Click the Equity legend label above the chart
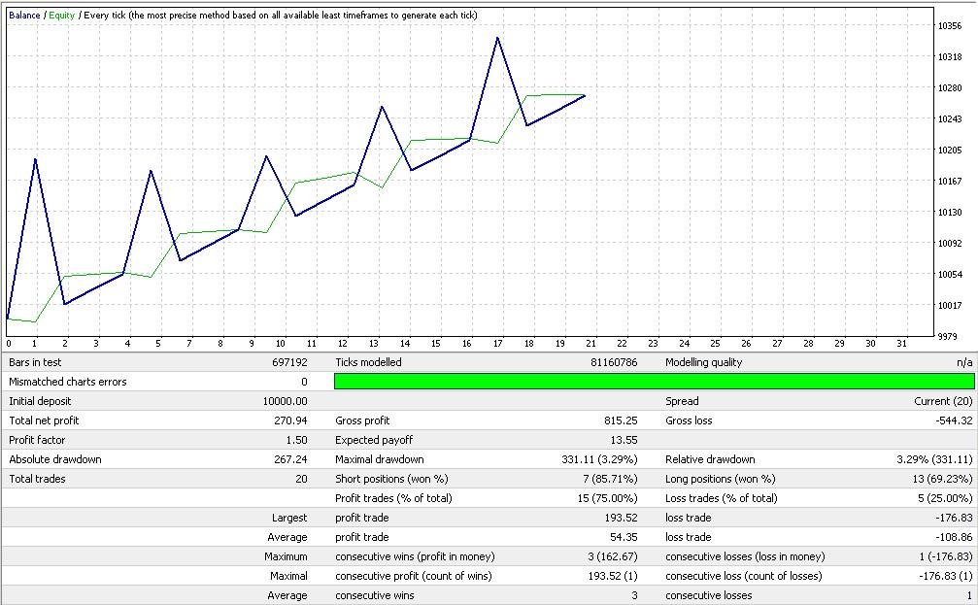The width and height of the screenshot is (978, 605). pos(61,16)
